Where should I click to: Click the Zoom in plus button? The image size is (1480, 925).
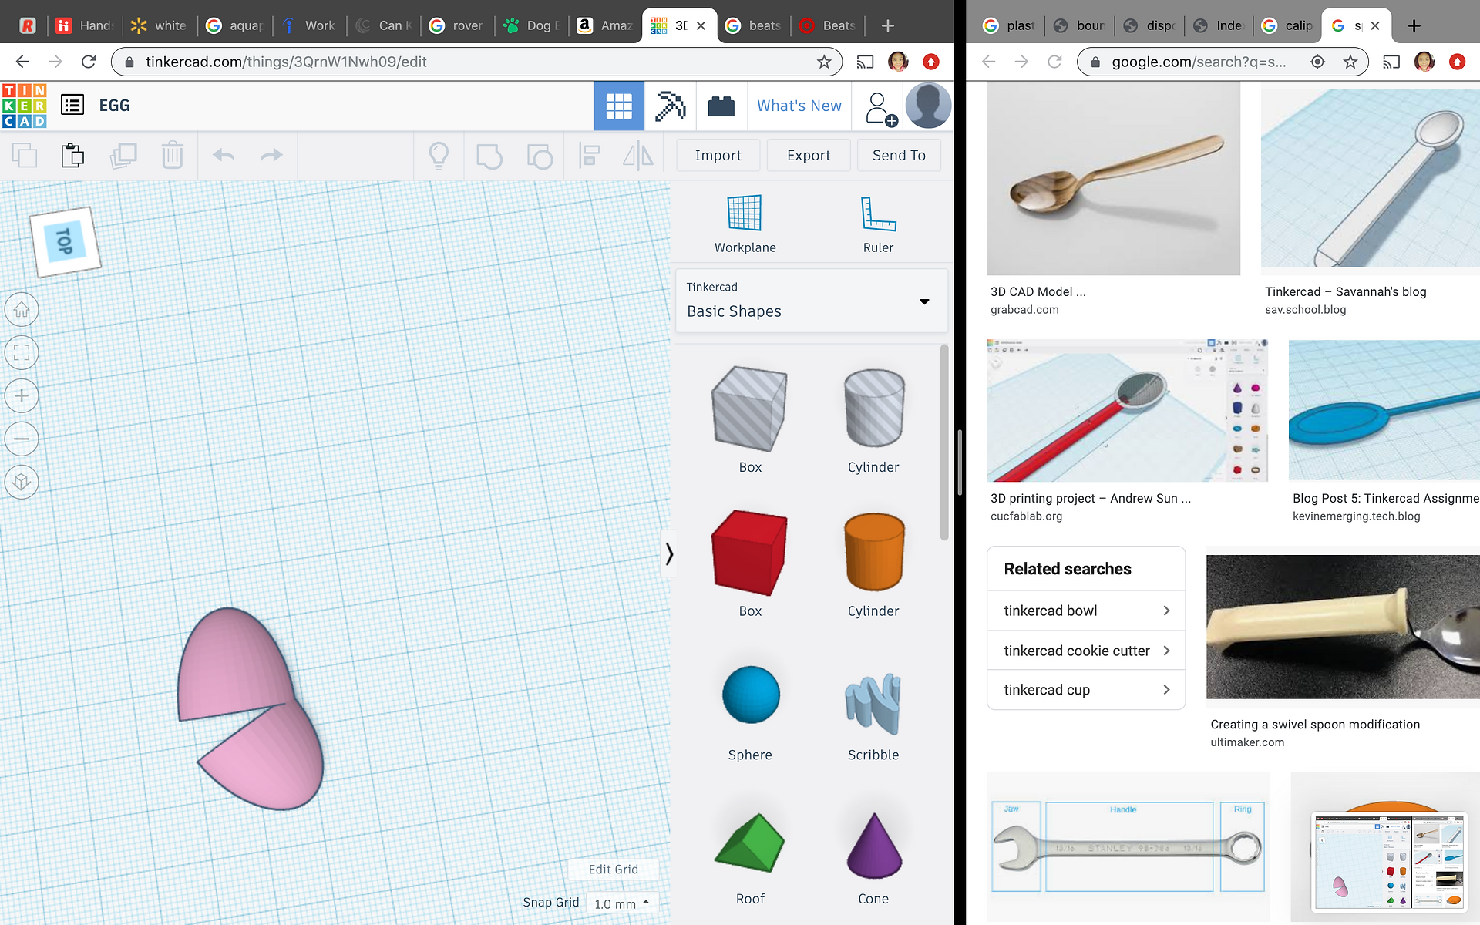tap(22, 396)
